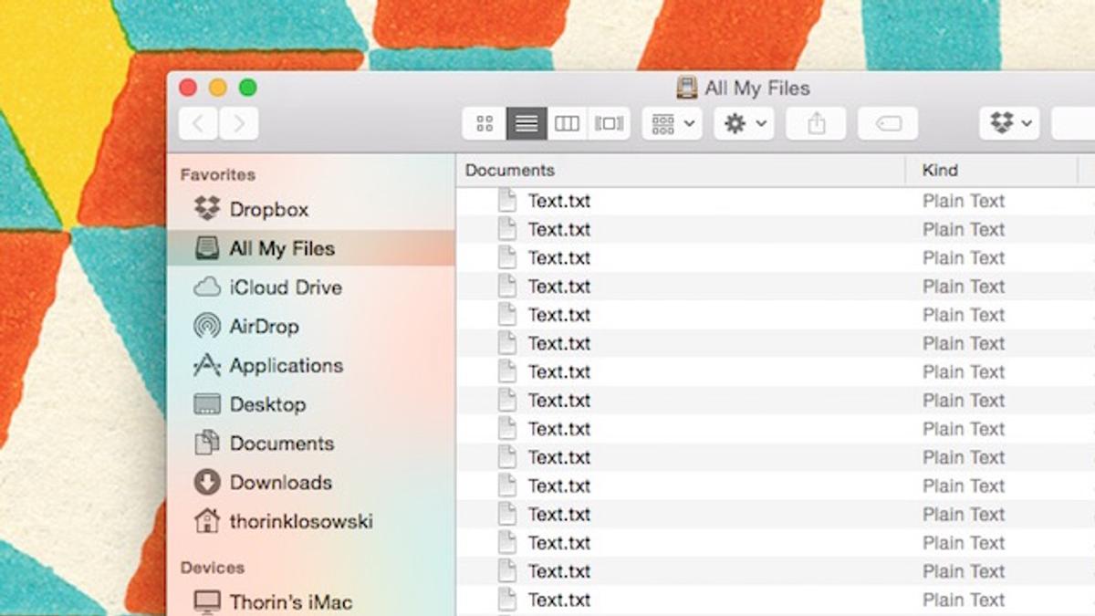The width and height of the screenshot is (1095, 616).
Task: Open Dropbox in the Favorites sidebar
Action: click(268, 209)
